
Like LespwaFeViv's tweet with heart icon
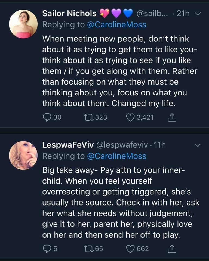click(x=131, y=248)
